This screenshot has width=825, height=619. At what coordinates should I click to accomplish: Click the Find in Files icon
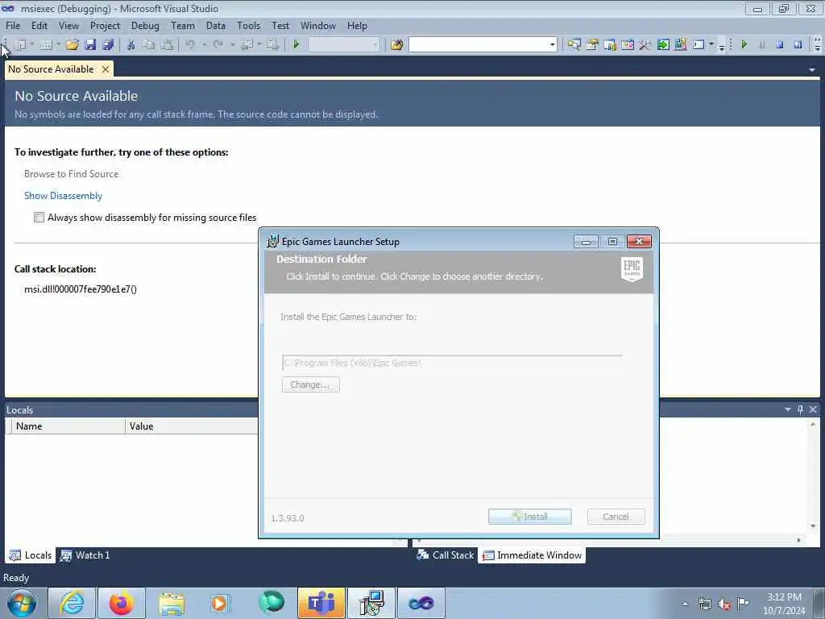tap(396, 45)
